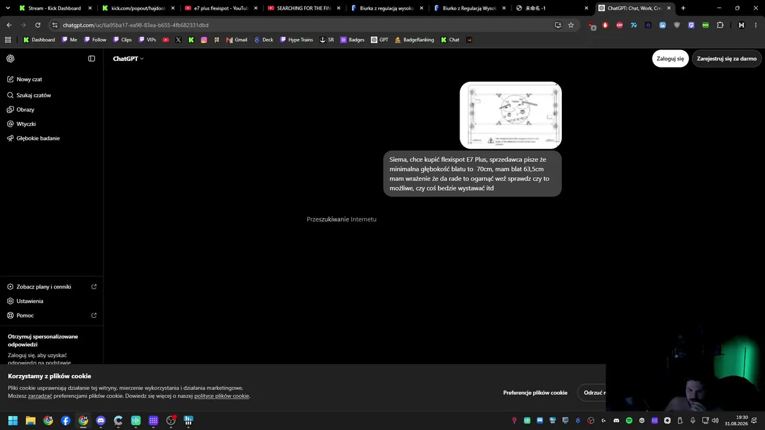The width and height of the screenshot is (765, 430).
Task: Open polityce plików cookie link
Action: [x=221, y=396]
